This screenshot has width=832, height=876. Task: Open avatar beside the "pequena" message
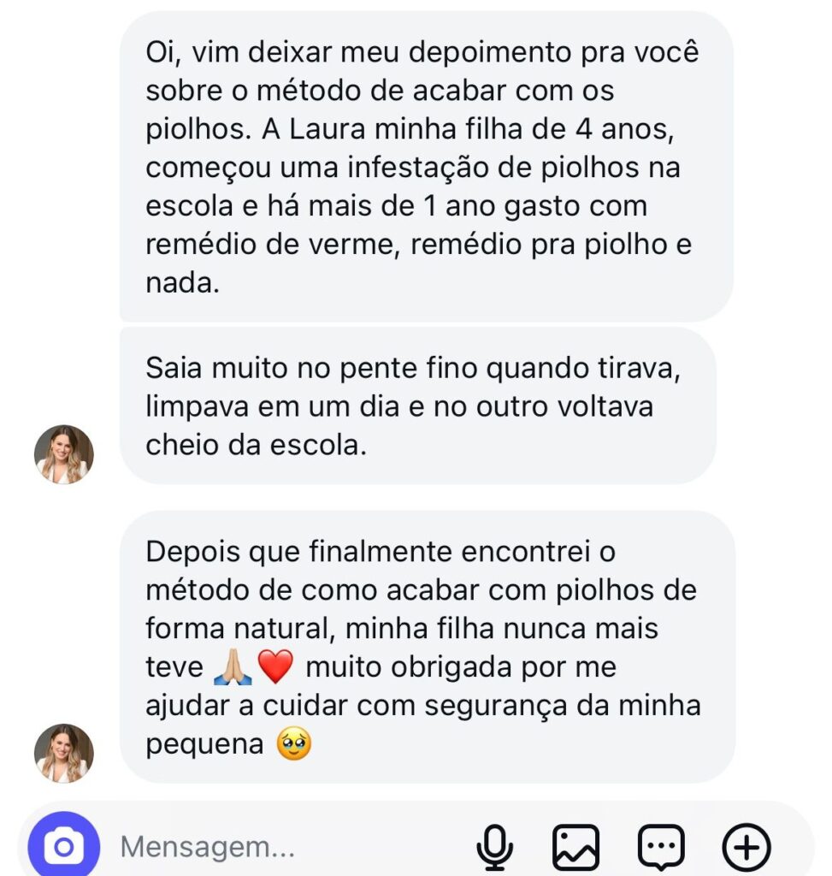pyautogui.click(x=63, y=754)
